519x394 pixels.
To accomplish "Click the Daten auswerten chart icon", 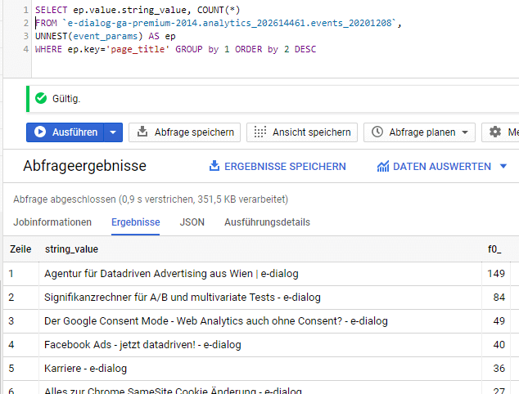I will tap(382, 167).
